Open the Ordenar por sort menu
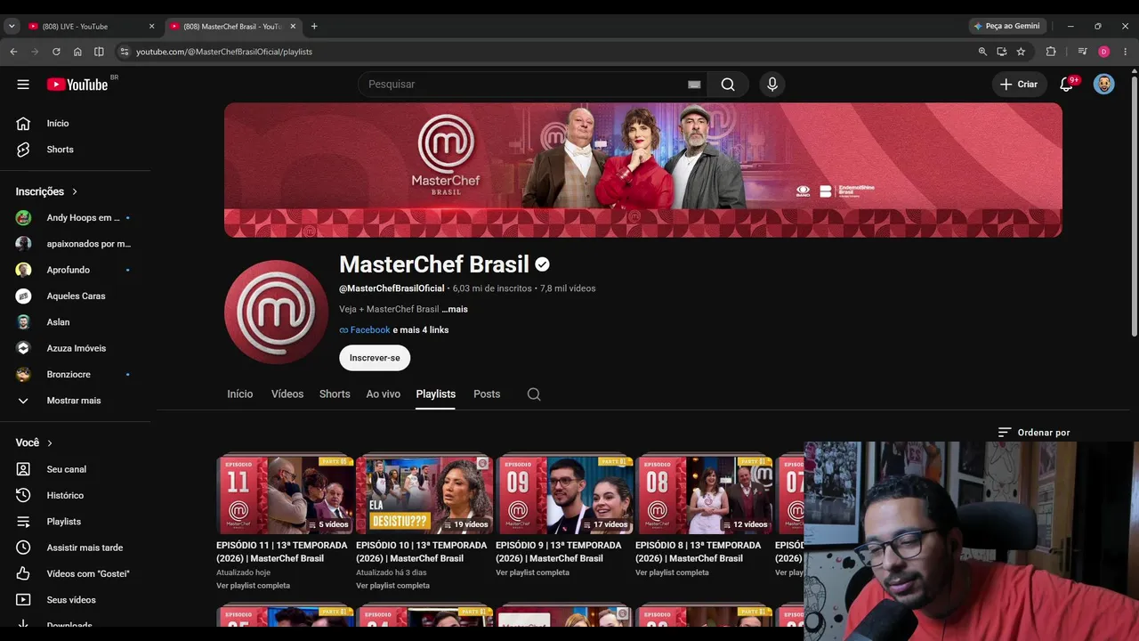Viewport: 1139px width, 641px height. [1034, 433]
